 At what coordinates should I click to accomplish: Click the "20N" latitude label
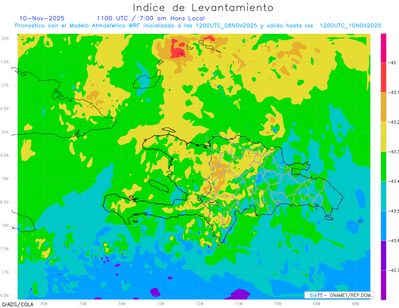tap(6, 132)
